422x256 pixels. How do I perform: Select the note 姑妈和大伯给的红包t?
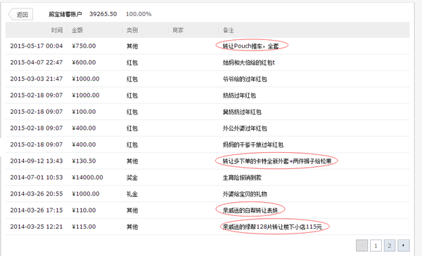pyautogui.click(x=249, y=62)
